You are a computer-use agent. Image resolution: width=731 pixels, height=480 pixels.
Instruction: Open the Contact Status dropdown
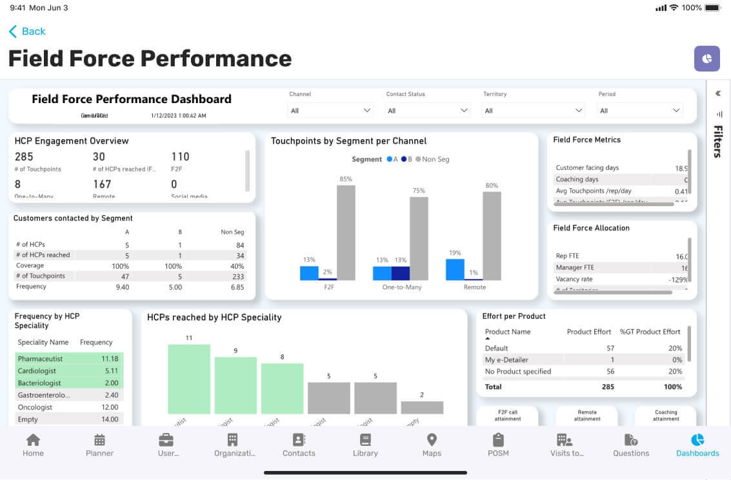click(x=428, y=111)
